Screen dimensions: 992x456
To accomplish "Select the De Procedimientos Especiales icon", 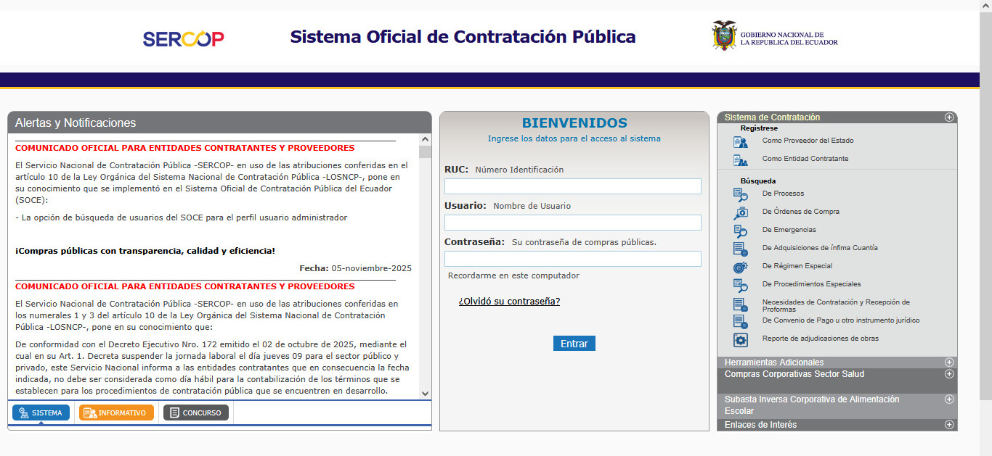I will (x=740, y=285).
